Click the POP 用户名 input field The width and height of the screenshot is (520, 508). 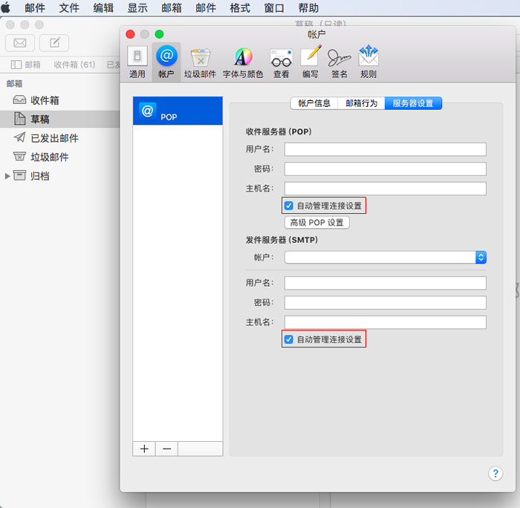pos(386,149)
